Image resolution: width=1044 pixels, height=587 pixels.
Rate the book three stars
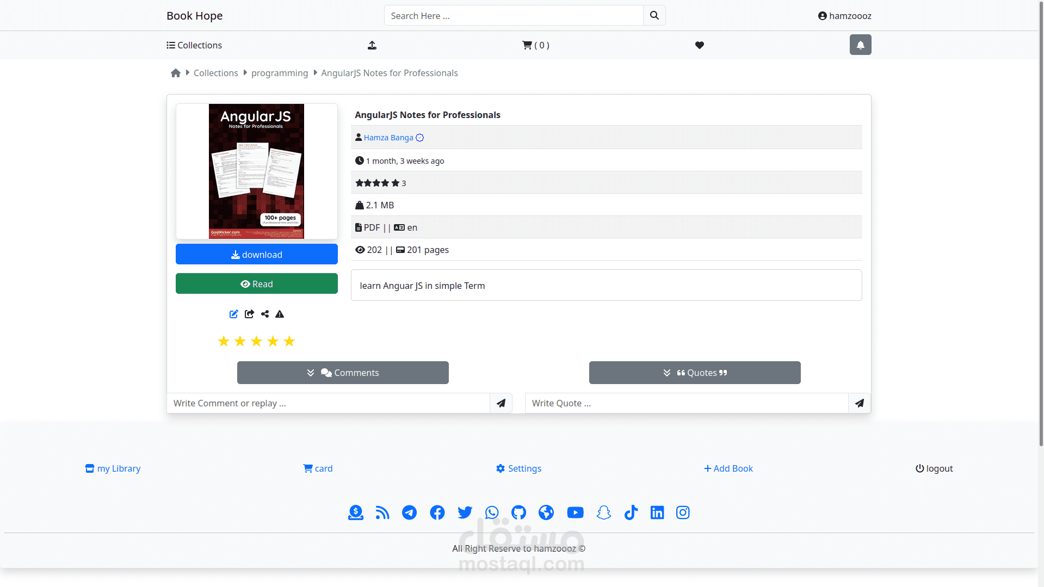(257, 341)
